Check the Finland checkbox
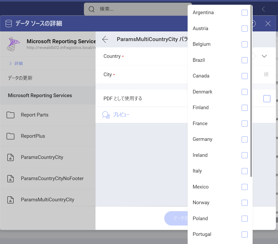Viewport: 278px width, 244px height. pos(244,108)
